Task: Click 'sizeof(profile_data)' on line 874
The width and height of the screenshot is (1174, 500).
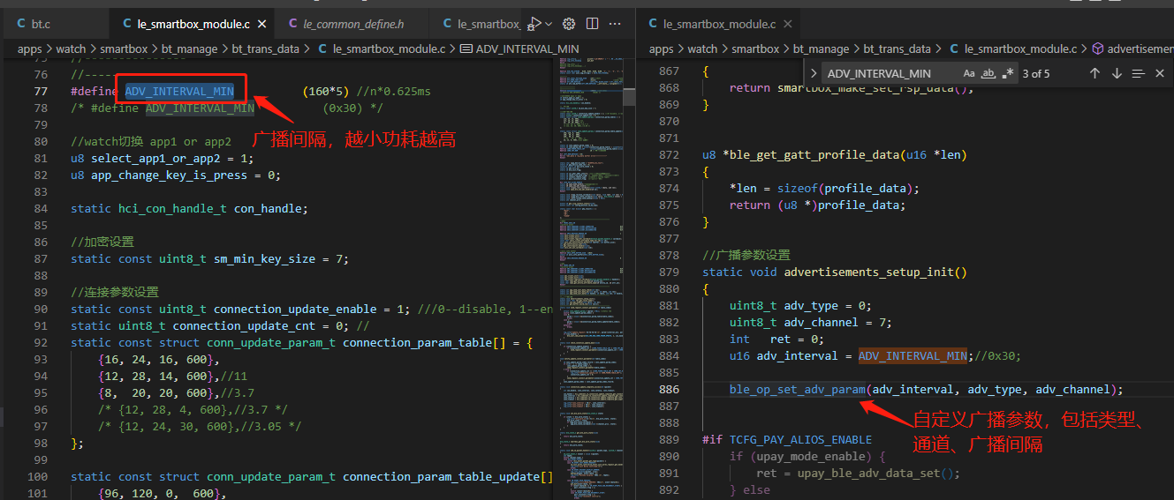Action: click(845, 188)
